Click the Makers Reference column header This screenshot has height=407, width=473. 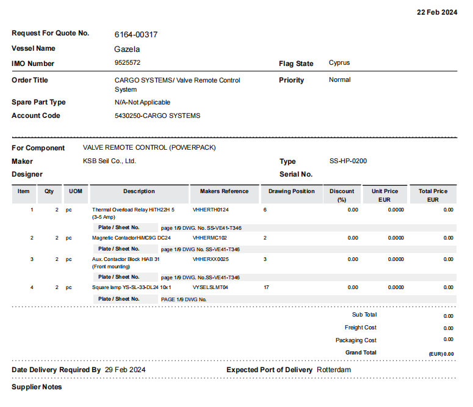[224, 191]
